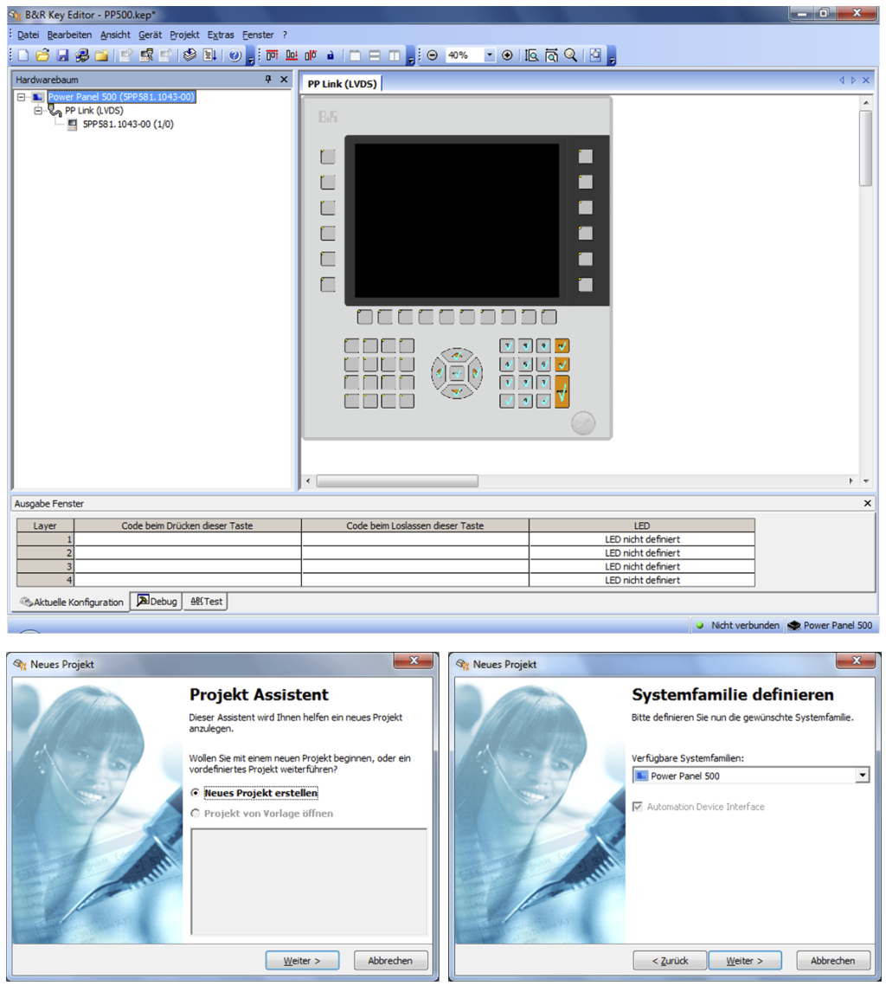886x992 pixels.
Task: Click horizontal scrollbar in panel view
Action: [x=396, y=480]
